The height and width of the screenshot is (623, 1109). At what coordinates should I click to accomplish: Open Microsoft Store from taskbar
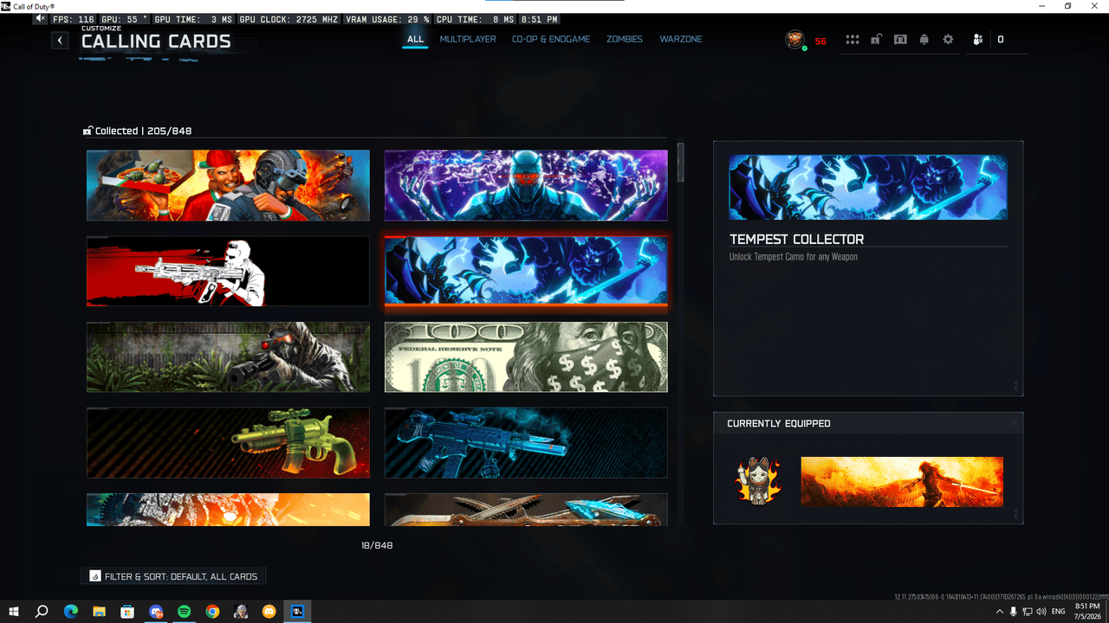coord(127,612)
